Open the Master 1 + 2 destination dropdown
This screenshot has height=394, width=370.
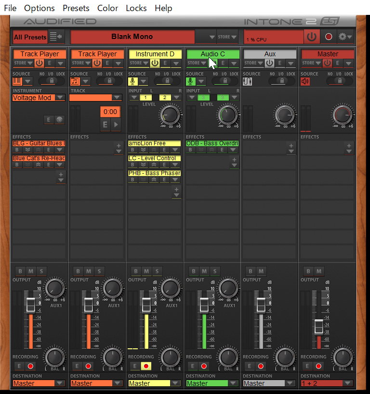point(348,383)
